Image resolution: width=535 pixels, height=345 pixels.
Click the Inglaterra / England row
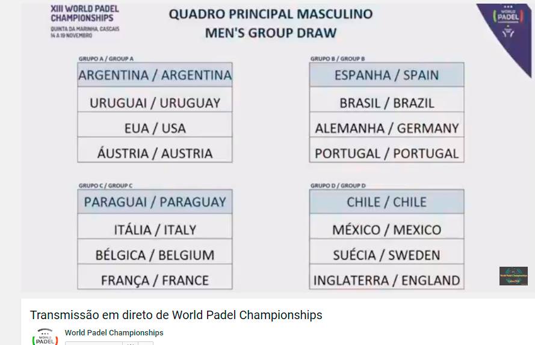coord(386,277)
